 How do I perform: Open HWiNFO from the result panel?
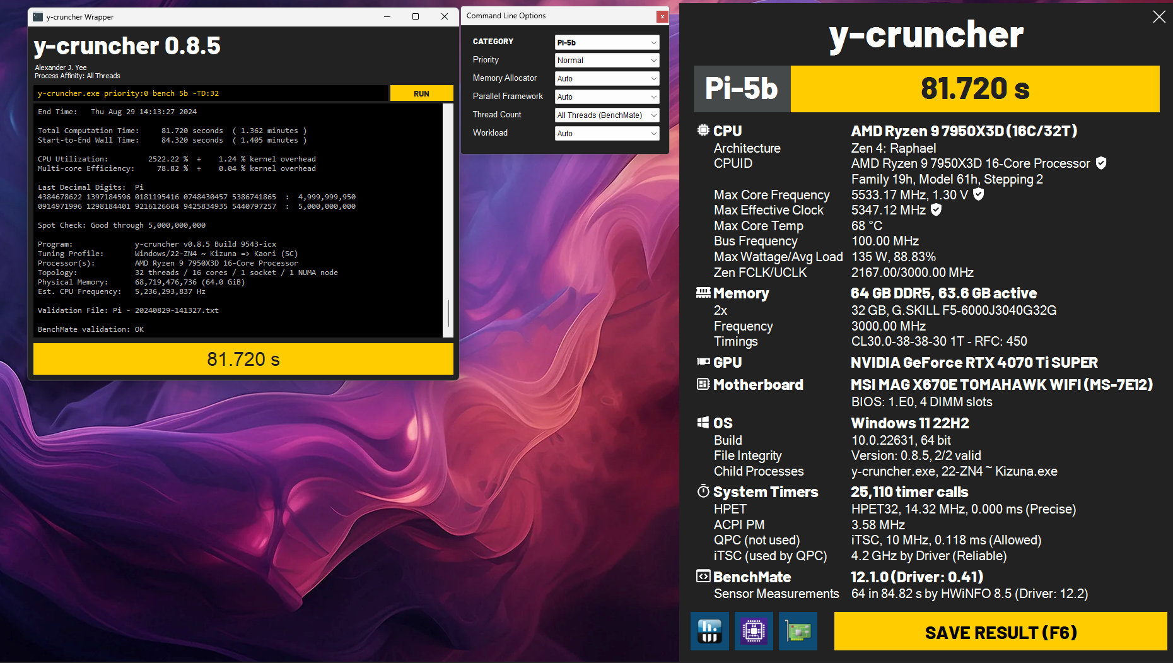point(709,631)
